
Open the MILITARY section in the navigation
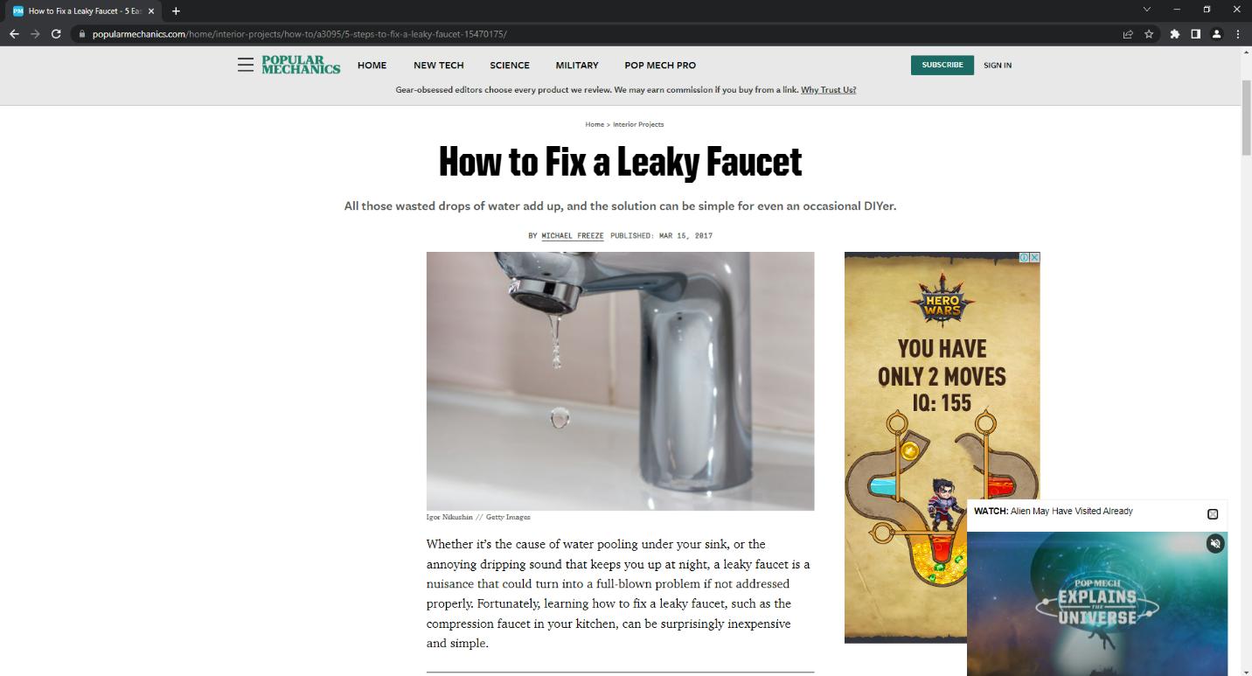577,65
